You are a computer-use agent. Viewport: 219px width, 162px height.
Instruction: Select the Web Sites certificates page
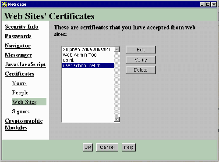click(29, 102)
